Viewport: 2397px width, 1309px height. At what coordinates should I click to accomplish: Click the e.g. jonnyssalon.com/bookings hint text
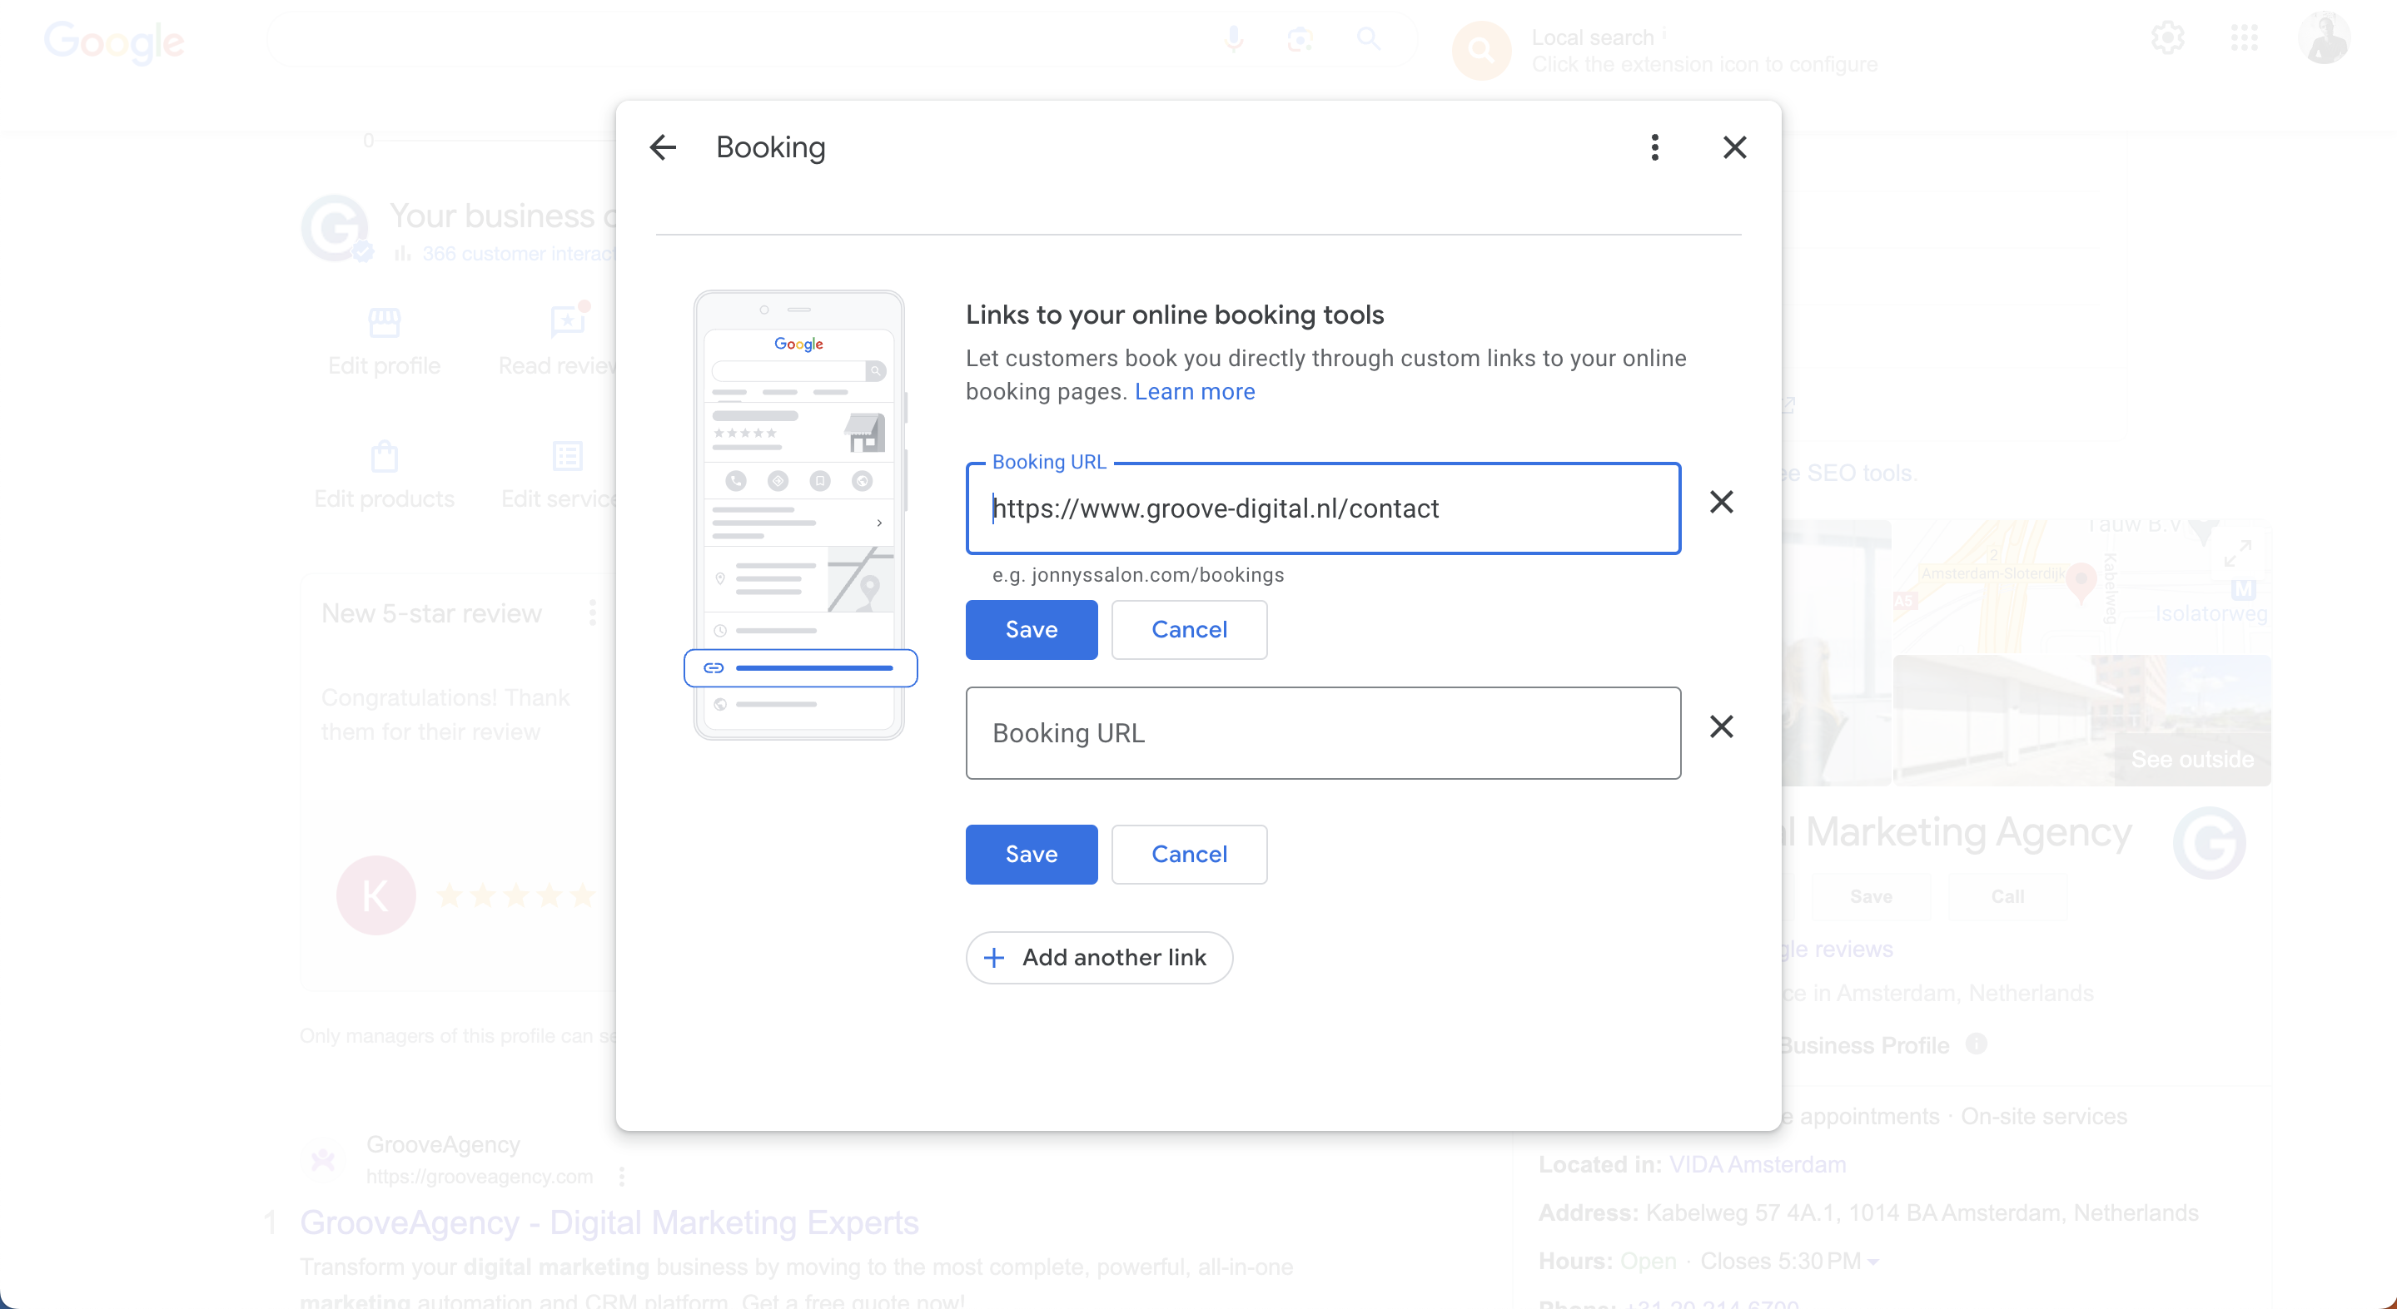click(1137, 575)
